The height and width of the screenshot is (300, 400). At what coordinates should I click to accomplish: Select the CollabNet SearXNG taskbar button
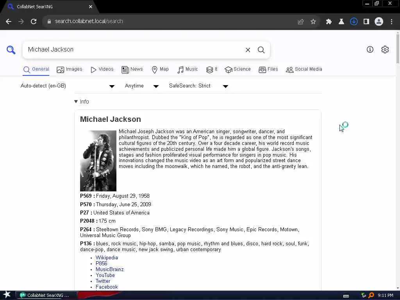coord(46,295)
